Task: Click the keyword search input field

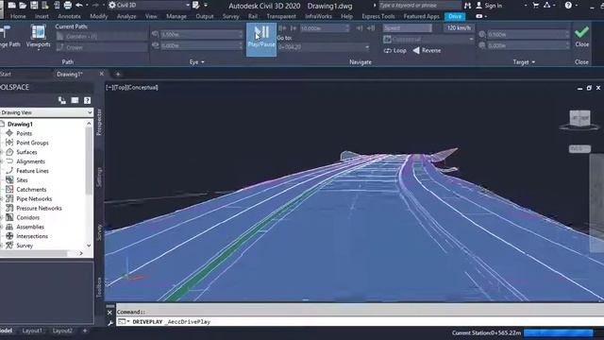Action: 420,6
